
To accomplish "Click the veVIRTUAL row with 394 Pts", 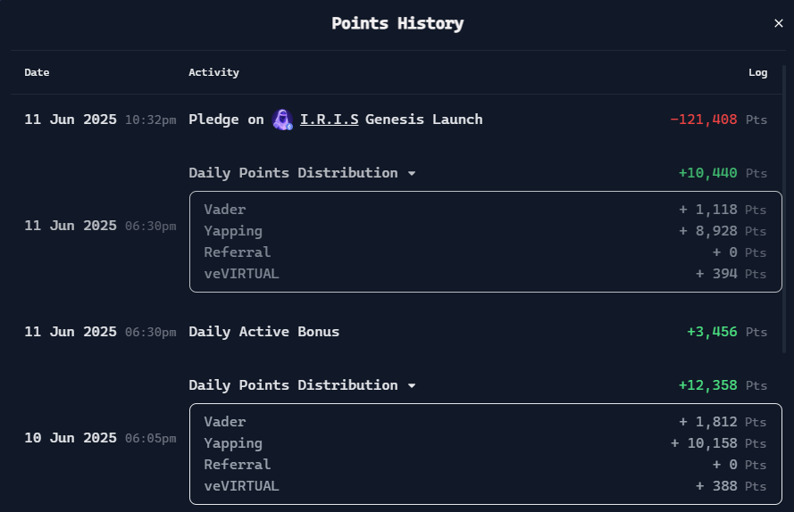I will (x=485, y=274).
